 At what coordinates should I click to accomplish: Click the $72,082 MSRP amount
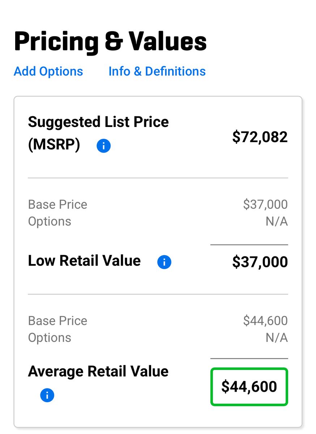pyautogui.click(x=260, y=137)
